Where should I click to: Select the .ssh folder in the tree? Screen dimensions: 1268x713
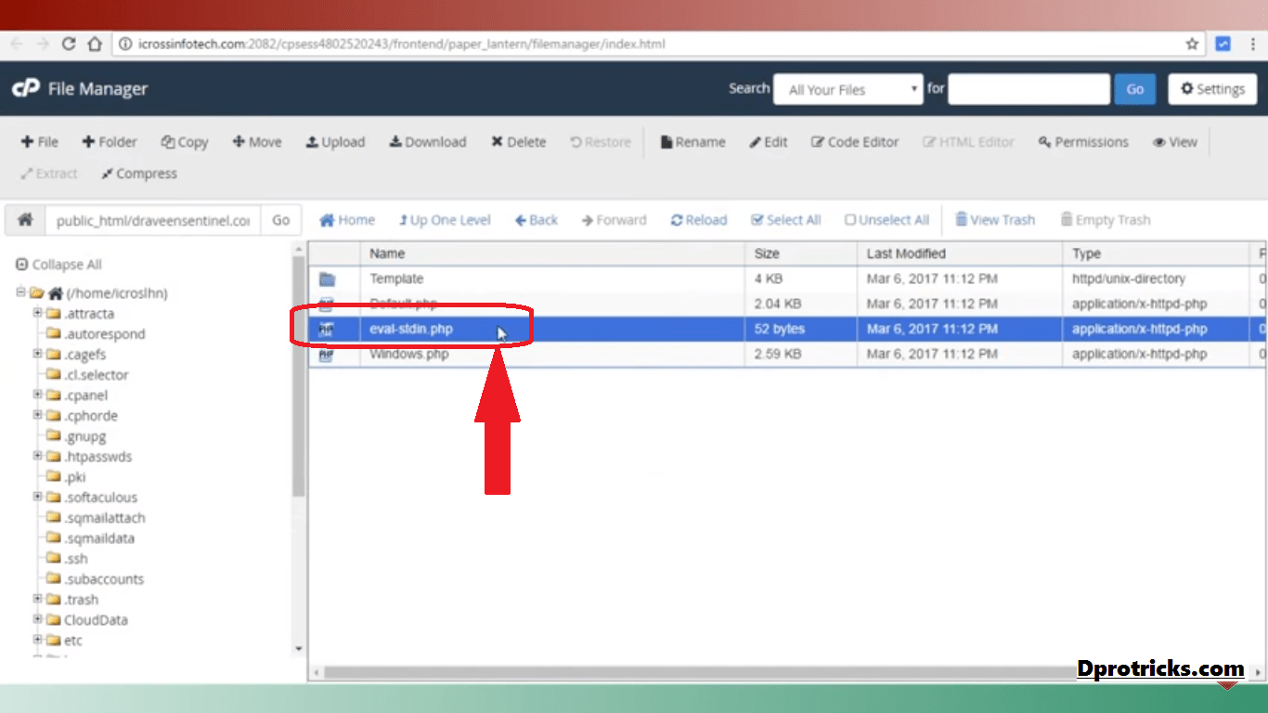76,558
